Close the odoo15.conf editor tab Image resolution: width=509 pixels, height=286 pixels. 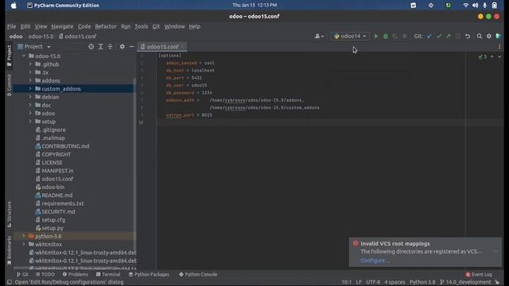tap(183, 47)
